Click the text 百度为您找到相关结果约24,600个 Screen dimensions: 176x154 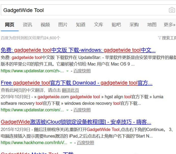[x=31, y=38]
